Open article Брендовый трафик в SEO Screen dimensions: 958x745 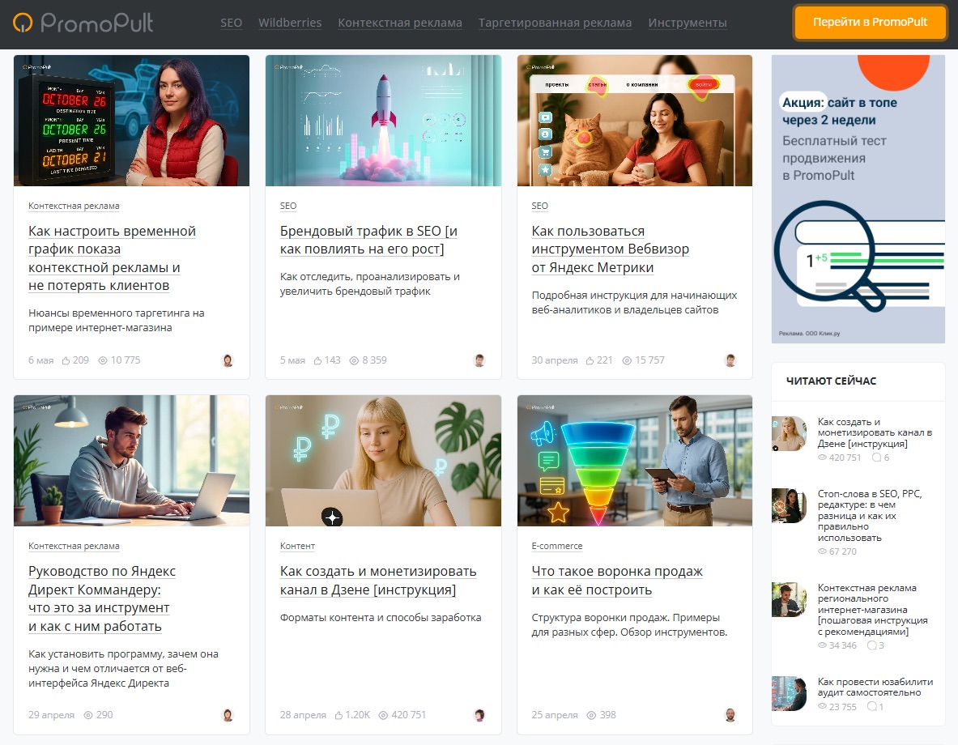pos(368,240)
